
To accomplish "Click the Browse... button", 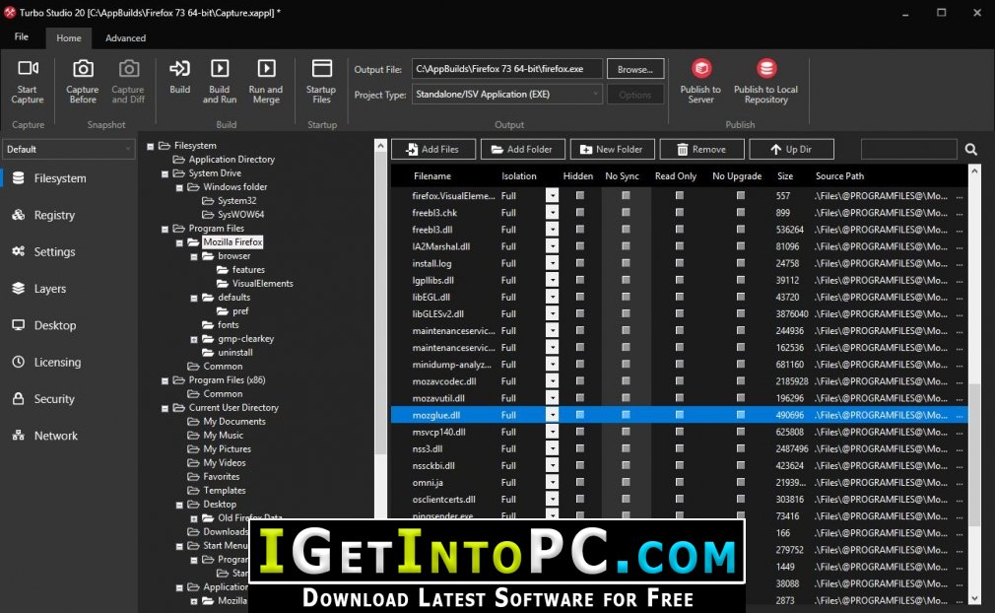I will coord(635,69).
